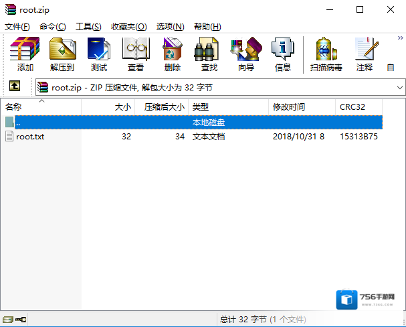Expand the archive path dropdown

399,87
